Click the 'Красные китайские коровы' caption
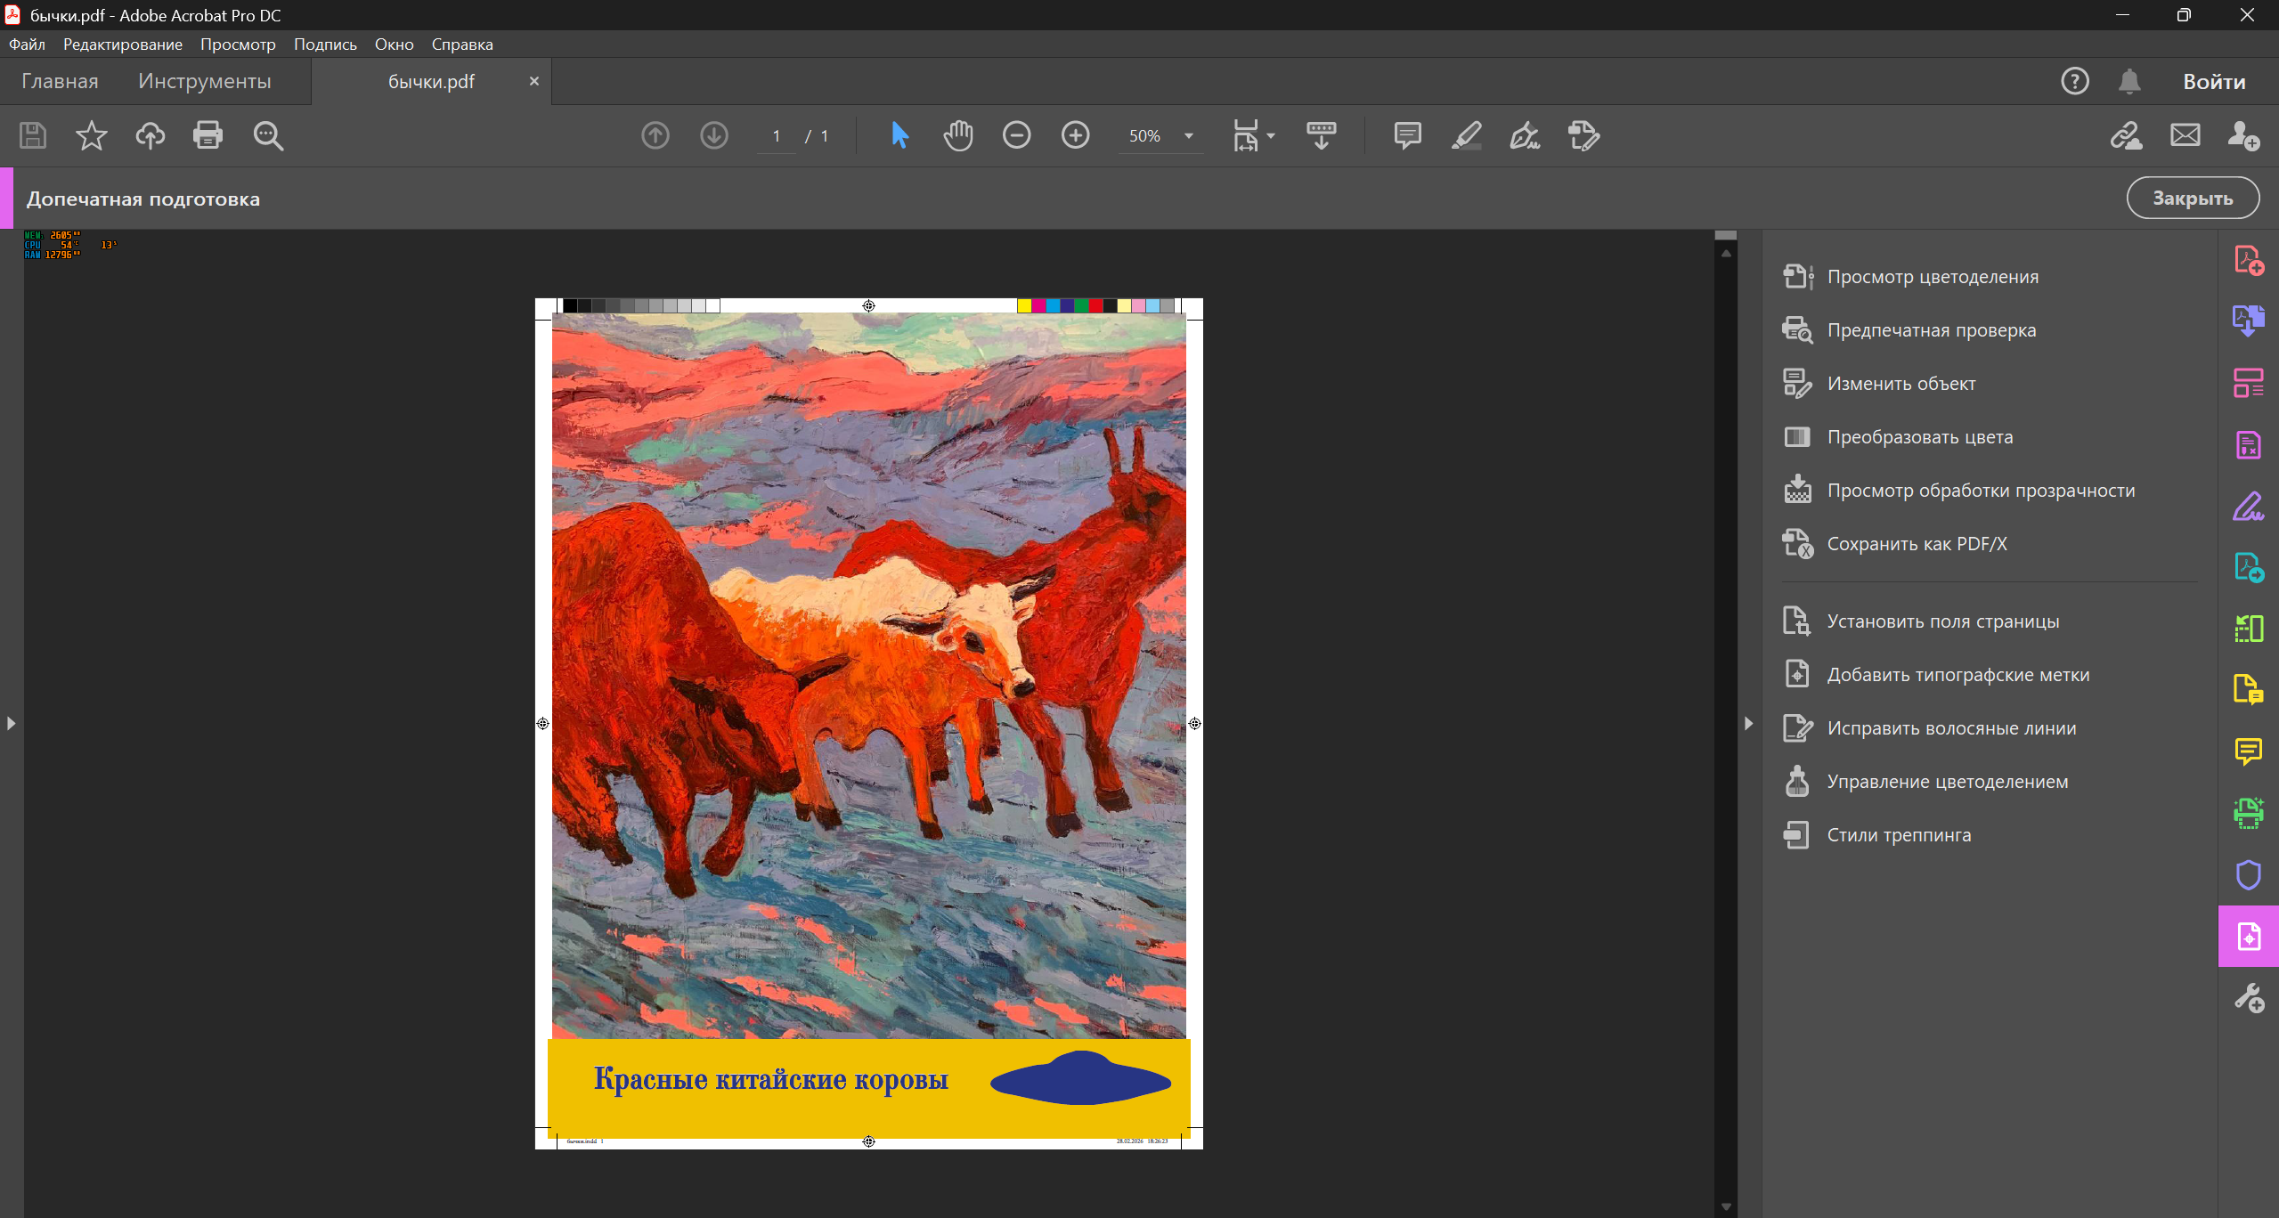Screen dimensions: 2279x1218 [x=771, y=1079]
